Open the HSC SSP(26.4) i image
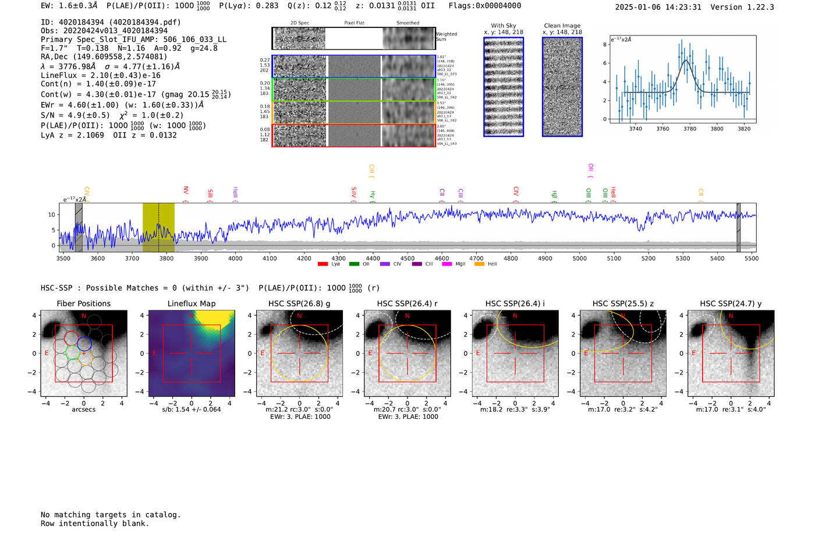 click(515, 353)
